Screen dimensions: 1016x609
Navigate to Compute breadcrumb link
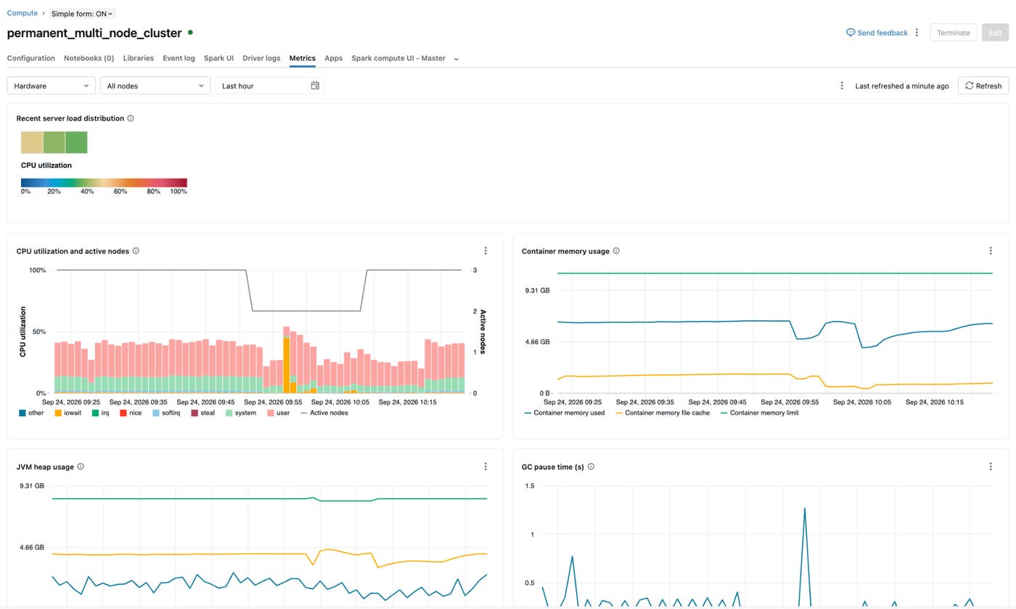[22, 13]
